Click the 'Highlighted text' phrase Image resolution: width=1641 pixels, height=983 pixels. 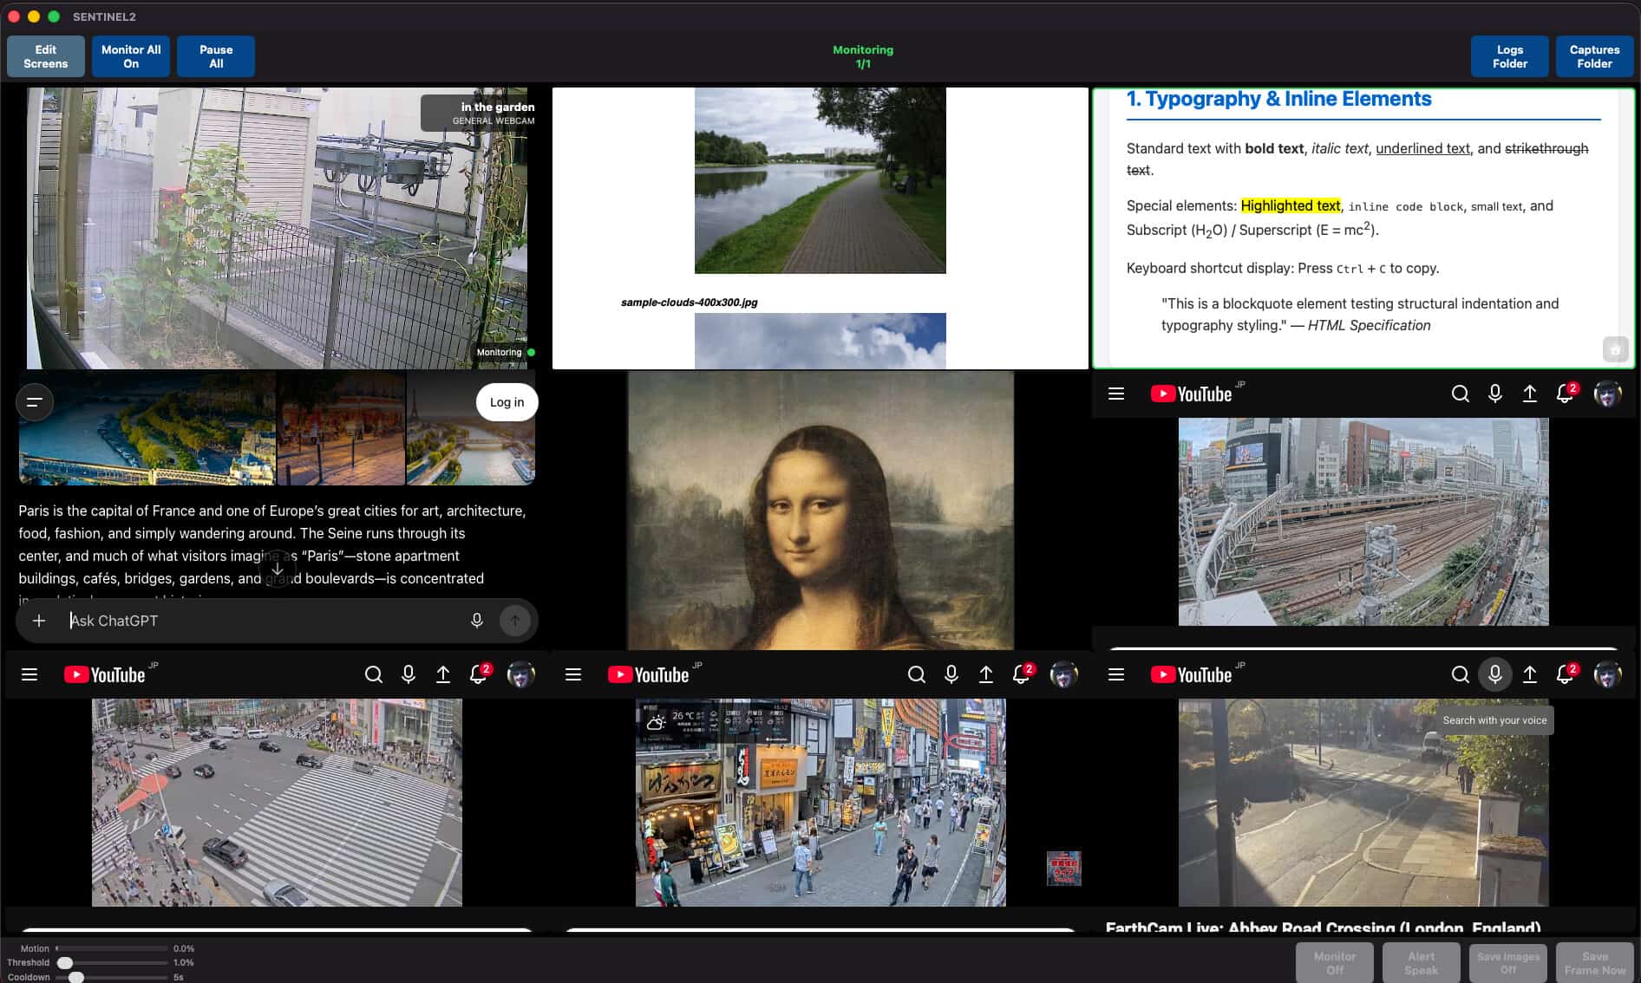(1291, 205)
